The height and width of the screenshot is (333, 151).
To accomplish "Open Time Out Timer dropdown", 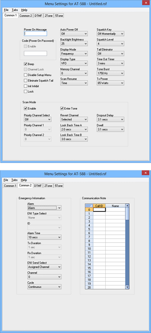I will (110, 63).
